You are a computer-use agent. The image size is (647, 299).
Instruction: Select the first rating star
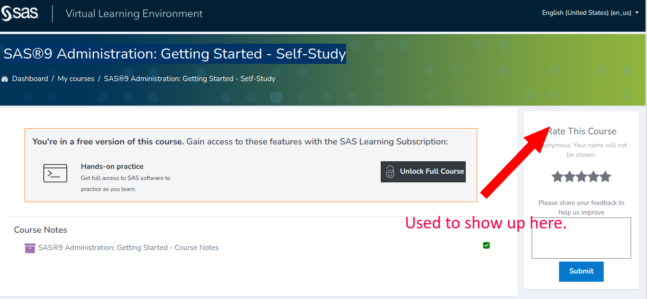click(x=558, y=176)
